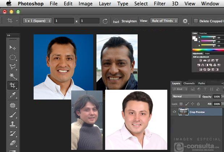Open crop settings gear in options bar

click(185, 21)
